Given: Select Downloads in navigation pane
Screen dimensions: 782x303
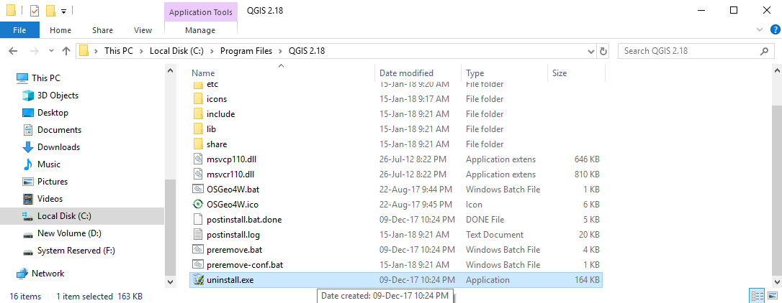Looking at the screenshot, I should (x=58, y=147).
